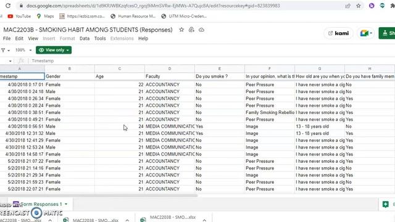Open the Edit menu
The image size is (395, 222).
tap(19, 38)
